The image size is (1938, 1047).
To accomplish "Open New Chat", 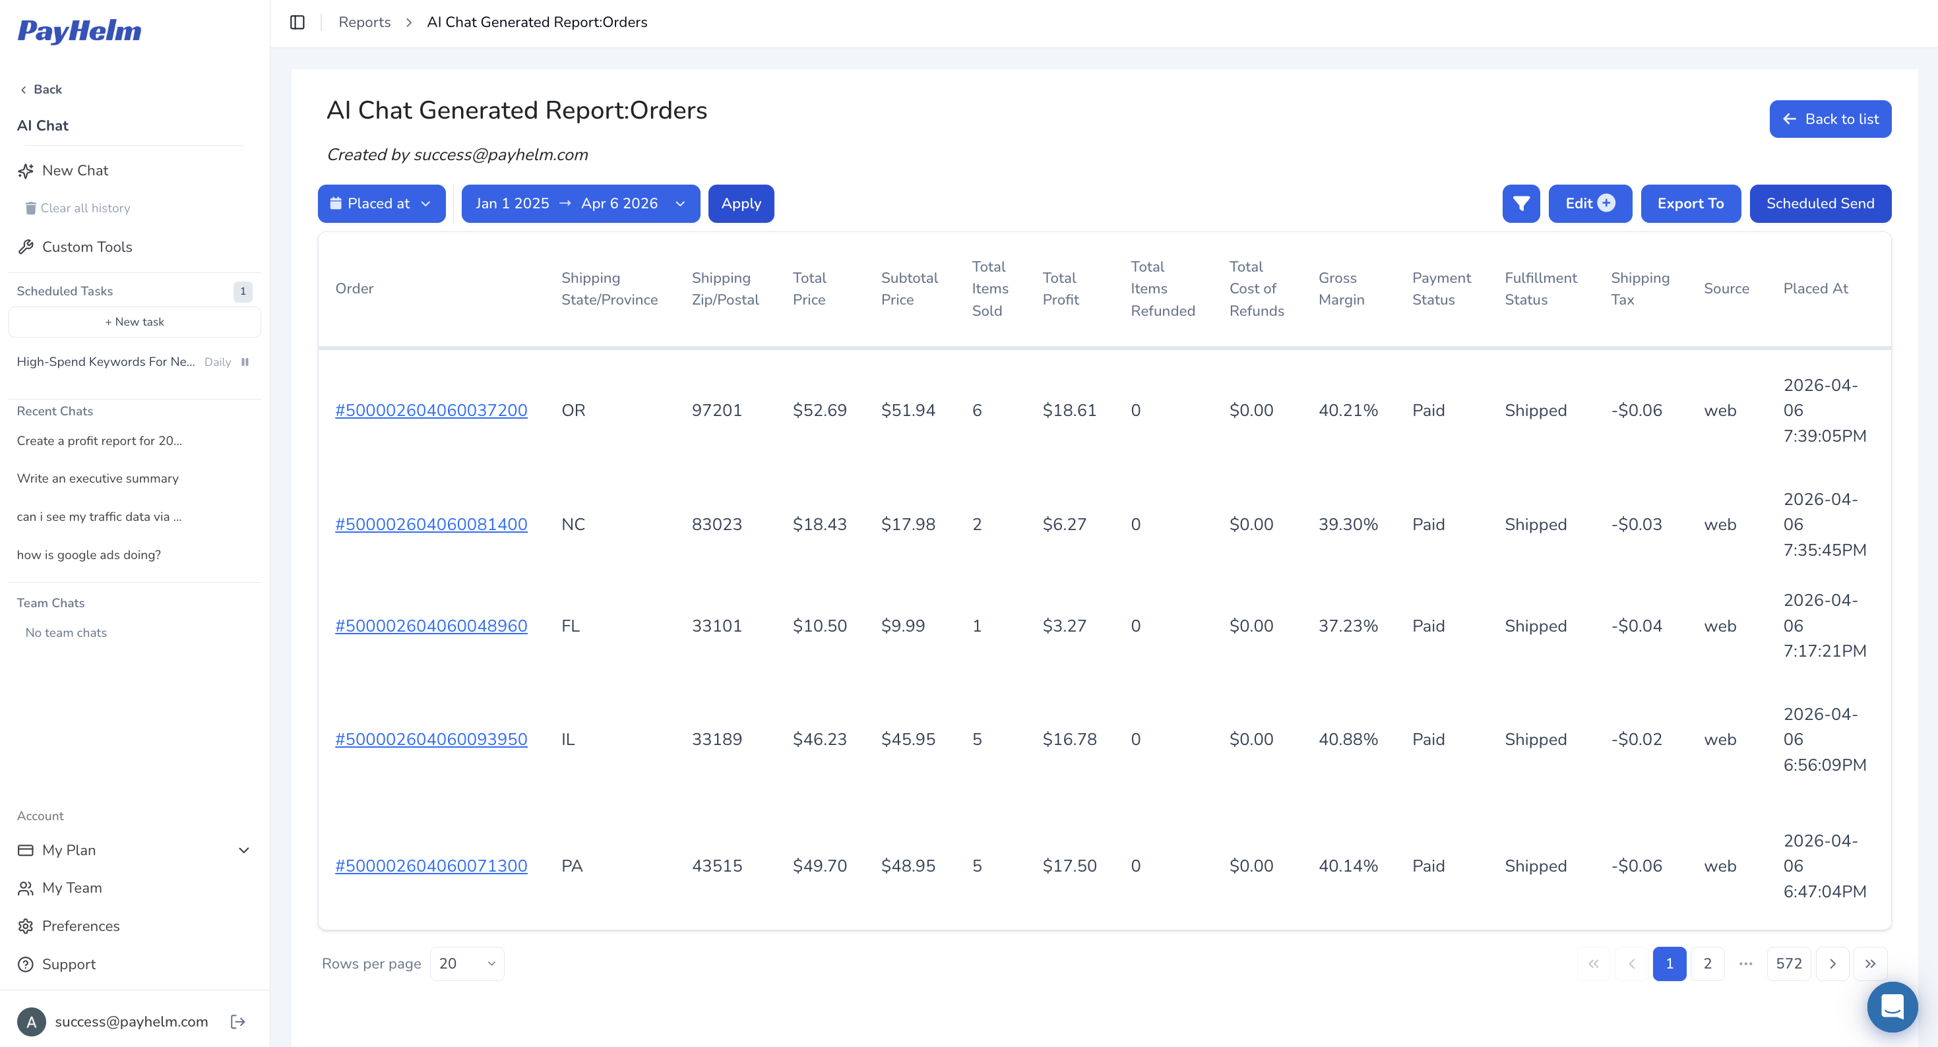I will [x=63, y=171].
